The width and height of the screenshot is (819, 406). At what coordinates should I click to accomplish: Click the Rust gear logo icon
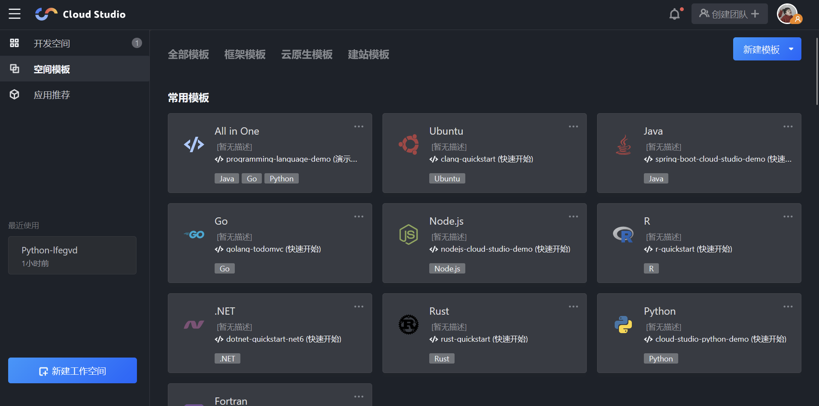tap(409, 325)
